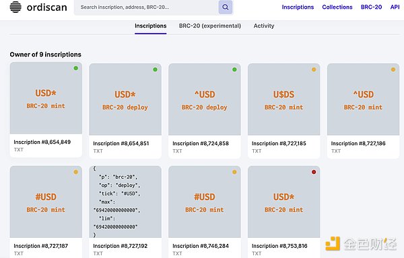
Task: Click the text Inscription #8,654,849
Action: point(42,142)
